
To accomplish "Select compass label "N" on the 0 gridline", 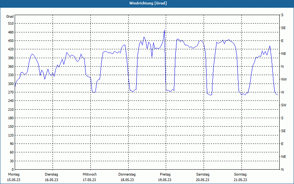I will click(x=283, y=170).
